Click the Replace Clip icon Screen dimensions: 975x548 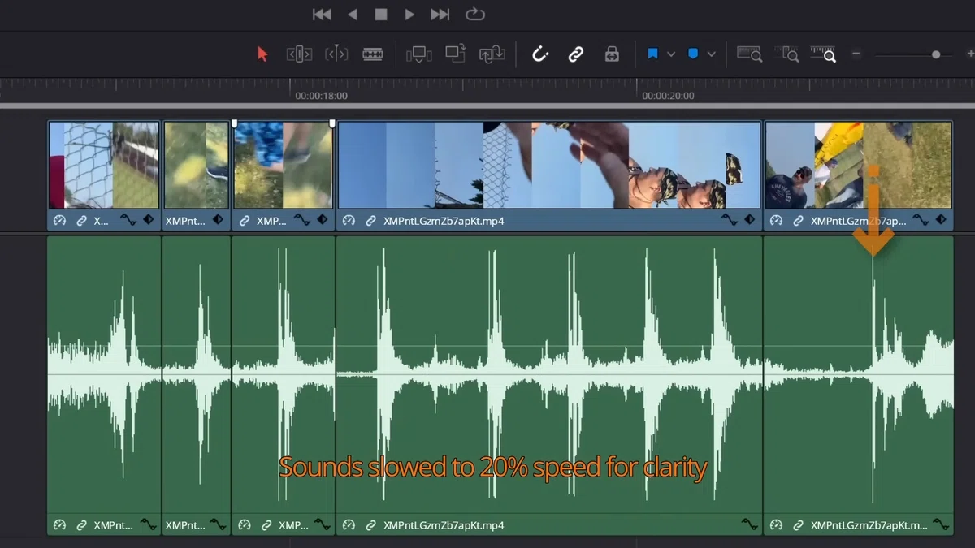[492, 54]
